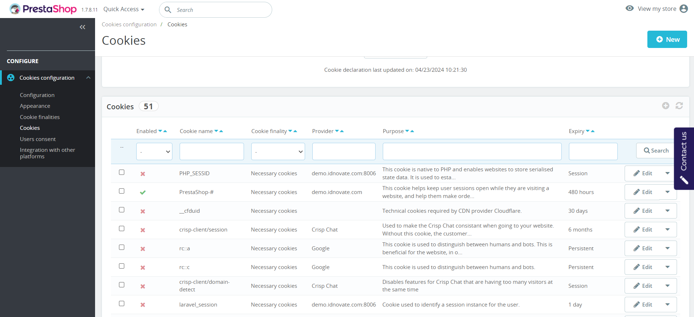Click the table filter Search button
This screenshot has width=694, height=317.
pos(656,151)
